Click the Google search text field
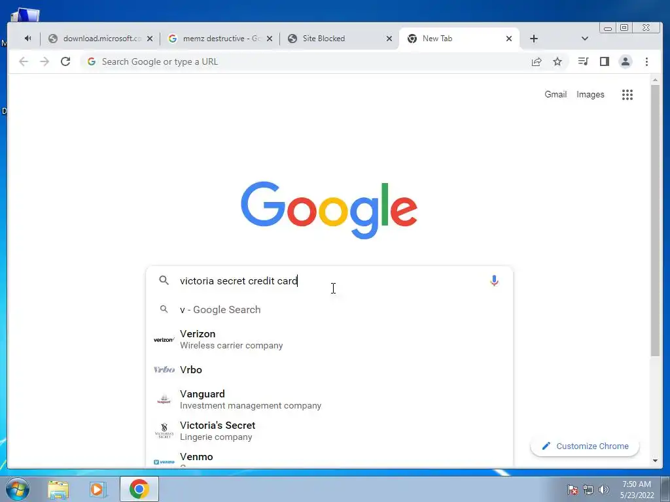670x502 pixels. [329, 280]
